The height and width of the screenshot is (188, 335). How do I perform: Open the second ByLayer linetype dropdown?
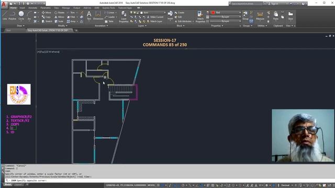tap(226, 21)
